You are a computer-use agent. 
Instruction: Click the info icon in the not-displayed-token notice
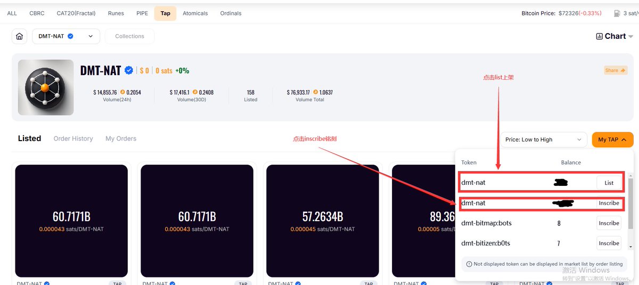click(x=469, y=264)
